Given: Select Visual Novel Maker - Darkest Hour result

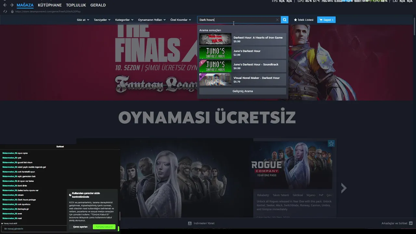Looking at the screenshot, I should tap(243, 80).
